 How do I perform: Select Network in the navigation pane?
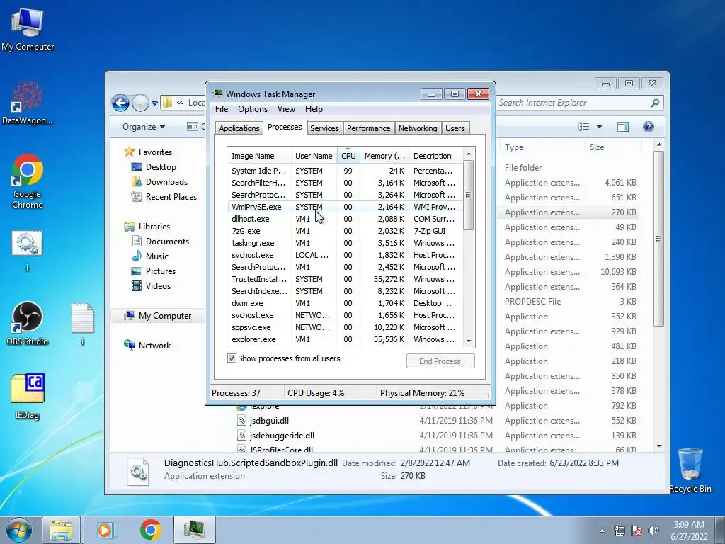(x=147, y=346)
